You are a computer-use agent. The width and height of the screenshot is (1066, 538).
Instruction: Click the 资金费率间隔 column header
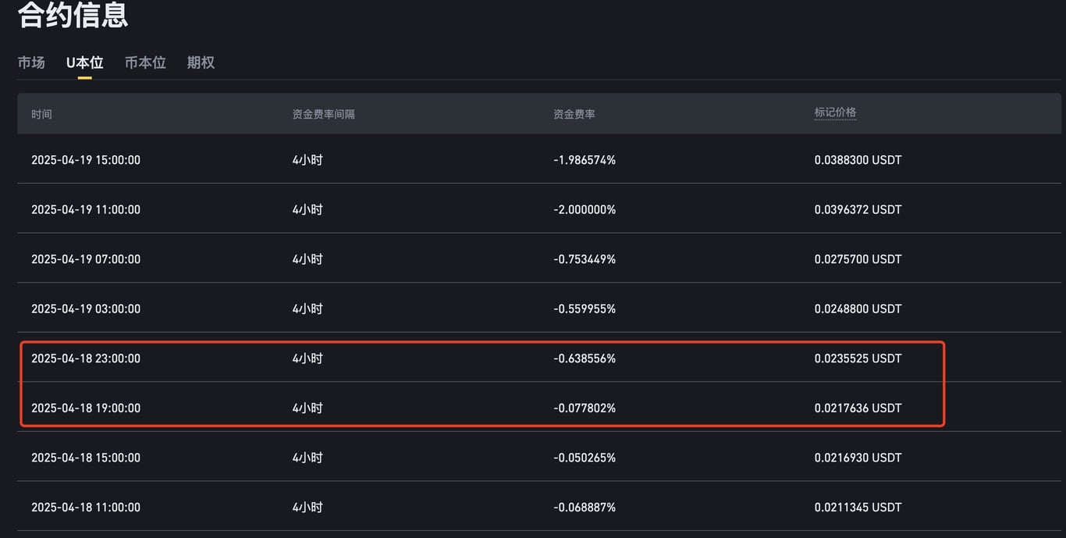[323, 114]
